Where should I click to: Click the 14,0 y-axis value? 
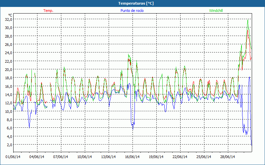[x=9, y=94]
